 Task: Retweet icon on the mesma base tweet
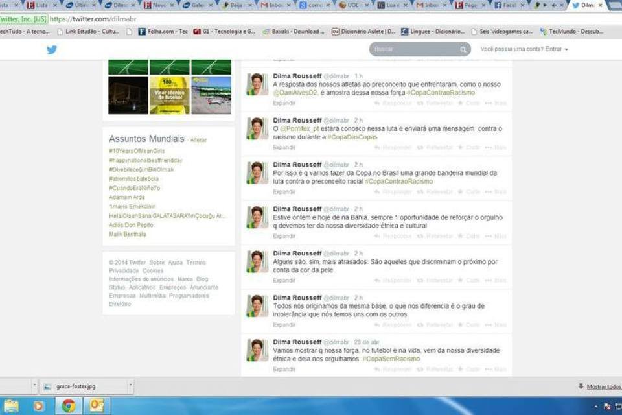420,325
